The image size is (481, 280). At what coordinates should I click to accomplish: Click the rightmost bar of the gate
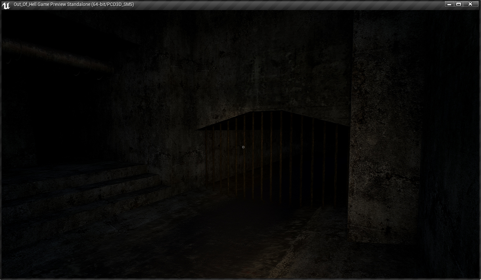click(x=336, y=164)
